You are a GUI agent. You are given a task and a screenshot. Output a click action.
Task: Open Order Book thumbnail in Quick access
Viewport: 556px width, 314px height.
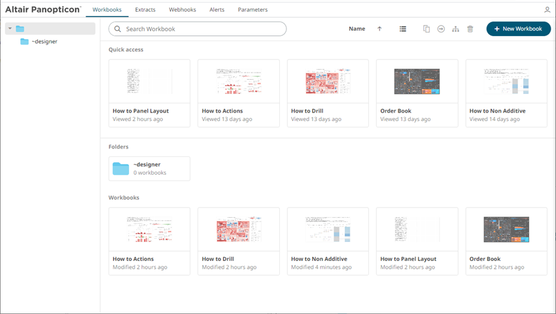[x=417, y=82]
